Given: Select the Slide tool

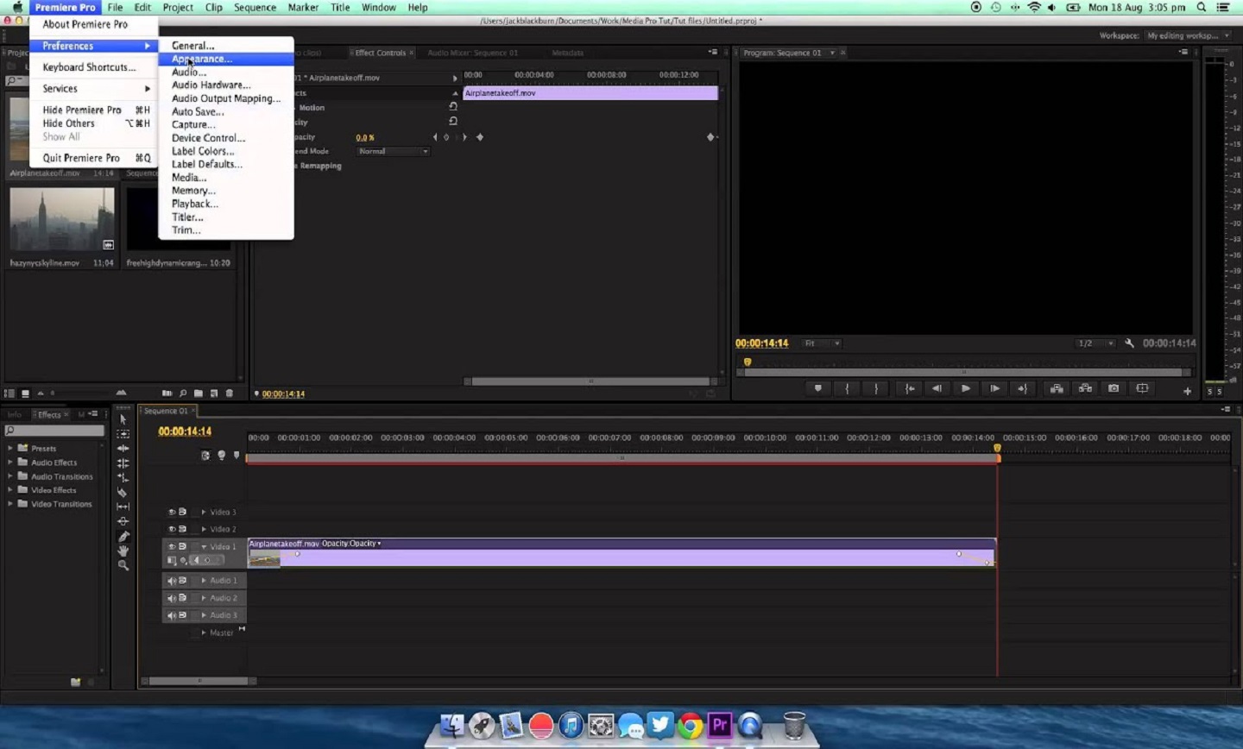Looking at the screenshot, I should (x=123, y=521).
